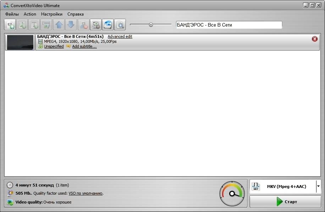
Task: Click the title БАНД'ЭРОС - Все В Сети (4m51s)
Action: pos(70,36)
